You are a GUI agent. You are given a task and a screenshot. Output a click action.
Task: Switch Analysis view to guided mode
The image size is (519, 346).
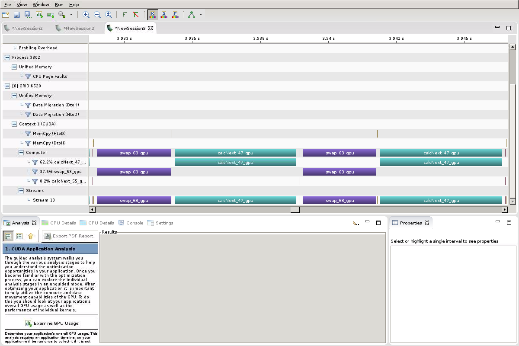pyautogui.click(x=8, y=236)
